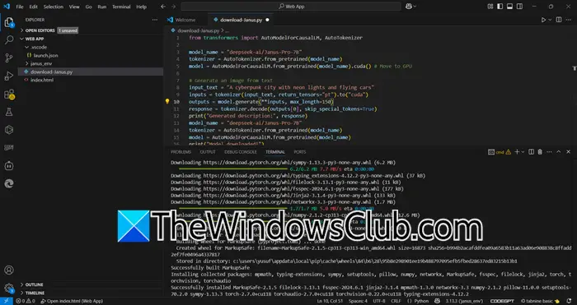The image size is (577, 305).
Task: Toggle the secondary side bar visibility
Action: click(x=519, y=7)
